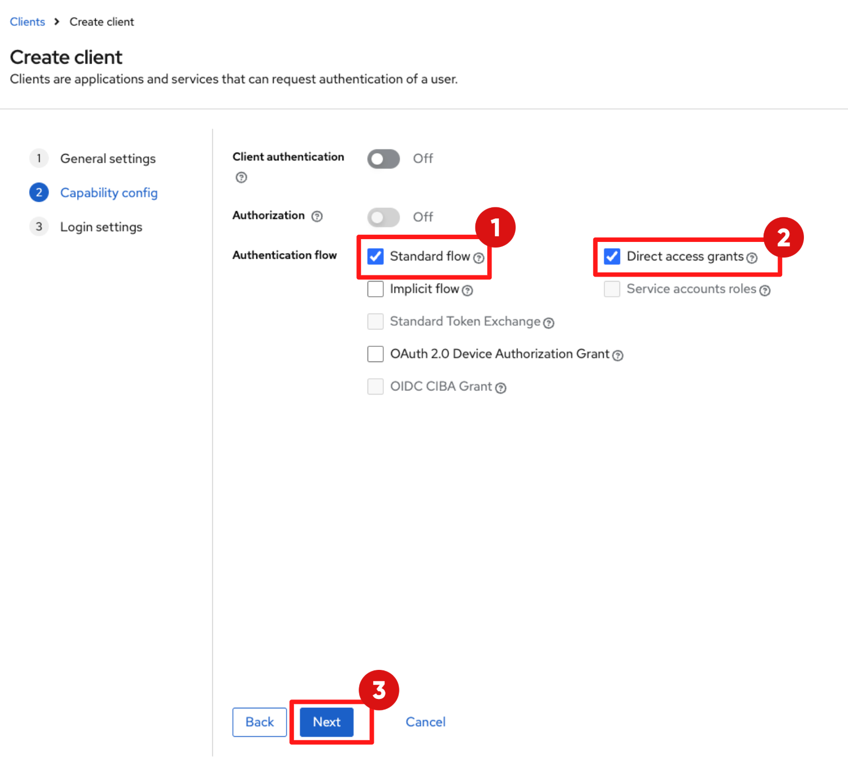Enable the Implicit flow checkbox

(375, 289)
